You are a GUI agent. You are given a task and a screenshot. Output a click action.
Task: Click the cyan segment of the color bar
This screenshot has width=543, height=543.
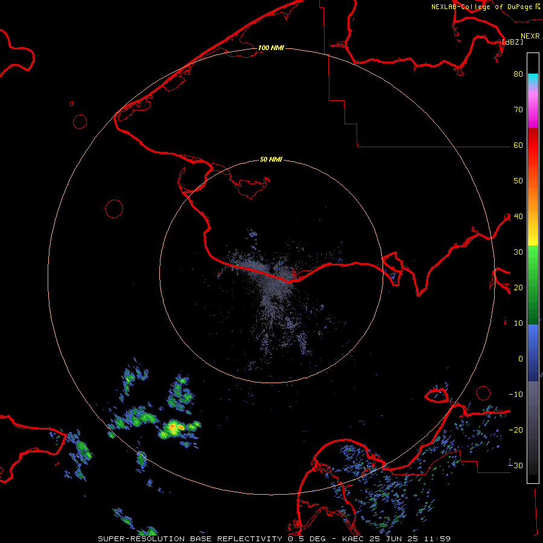coord(533,79)
